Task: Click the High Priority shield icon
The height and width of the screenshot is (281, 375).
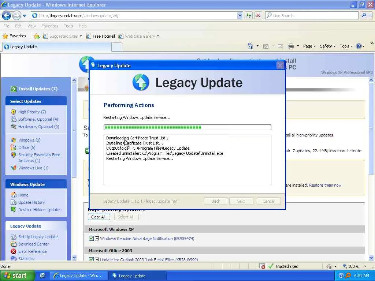Action: tap(14, 112)
